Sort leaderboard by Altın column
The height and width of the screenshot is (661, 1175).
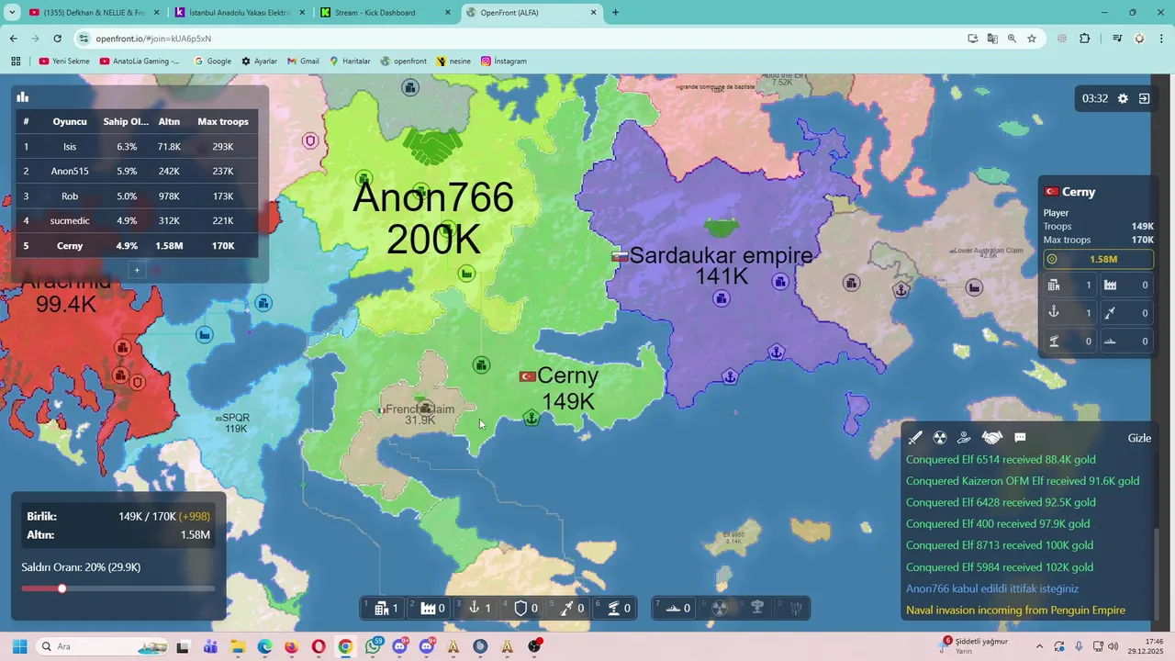(x=169, y=121)
